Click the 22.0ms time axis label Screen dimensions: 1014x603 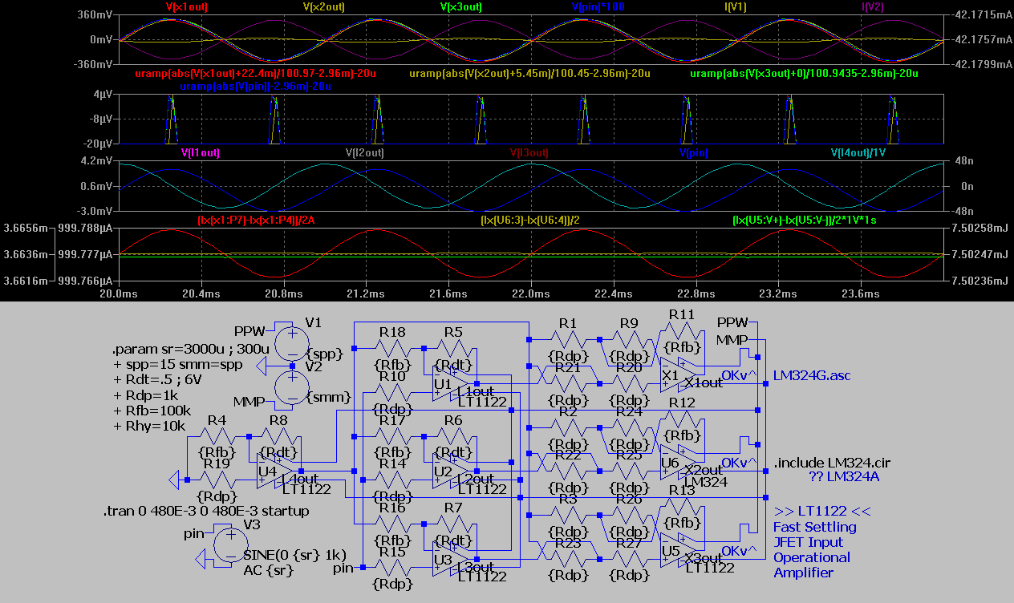[529, 294]
